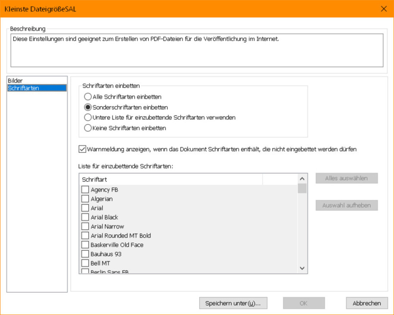This screenshot has height=315, width=394.
Task: Tick the Arial Narrow checkbox
Action: (85, 226)
